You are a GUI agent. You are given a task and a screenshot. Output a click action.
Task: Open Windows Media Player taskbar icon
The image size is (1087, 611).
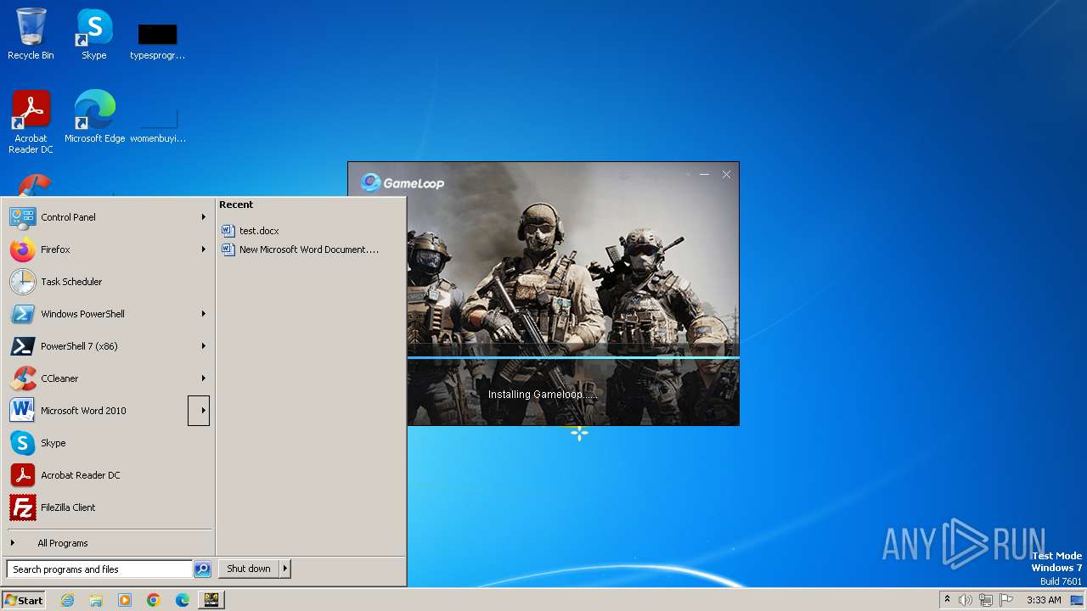tap(125, 600)
